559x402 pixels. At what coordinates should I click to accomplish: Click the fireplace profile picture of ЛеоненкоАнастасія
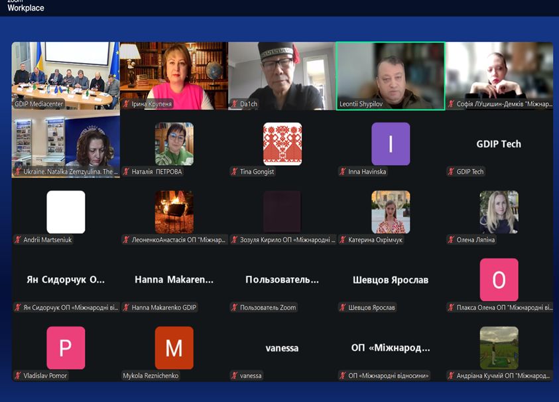click(174, 212)
